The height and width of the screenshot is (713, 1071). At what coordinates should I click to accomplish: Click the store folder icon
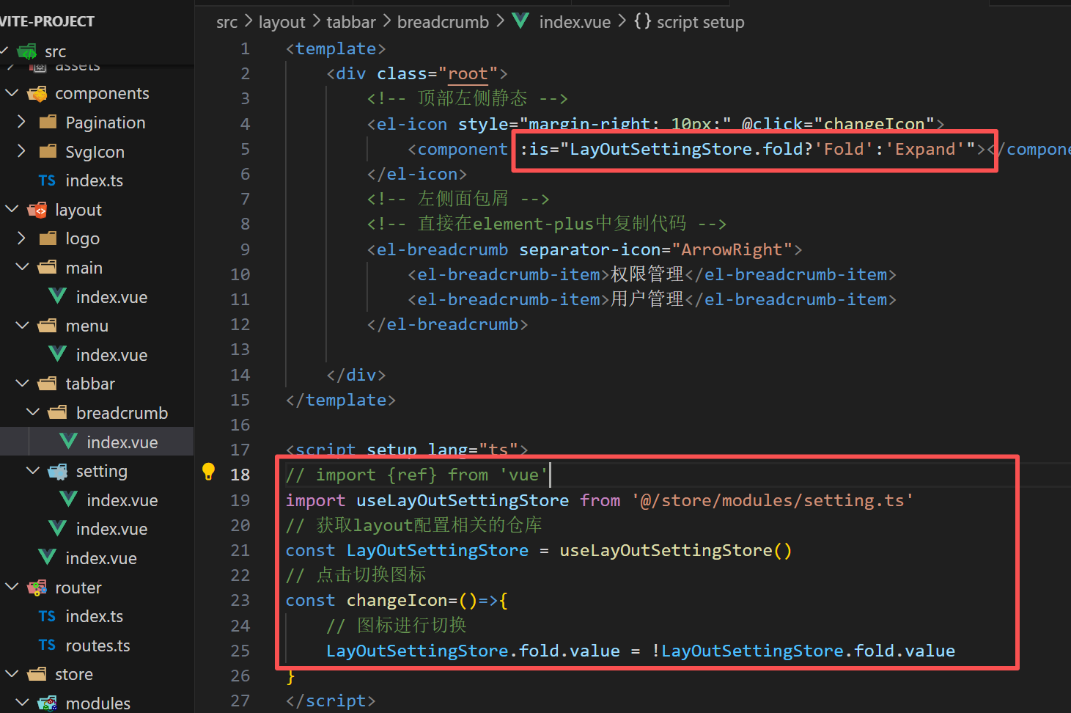pos(37,674)
